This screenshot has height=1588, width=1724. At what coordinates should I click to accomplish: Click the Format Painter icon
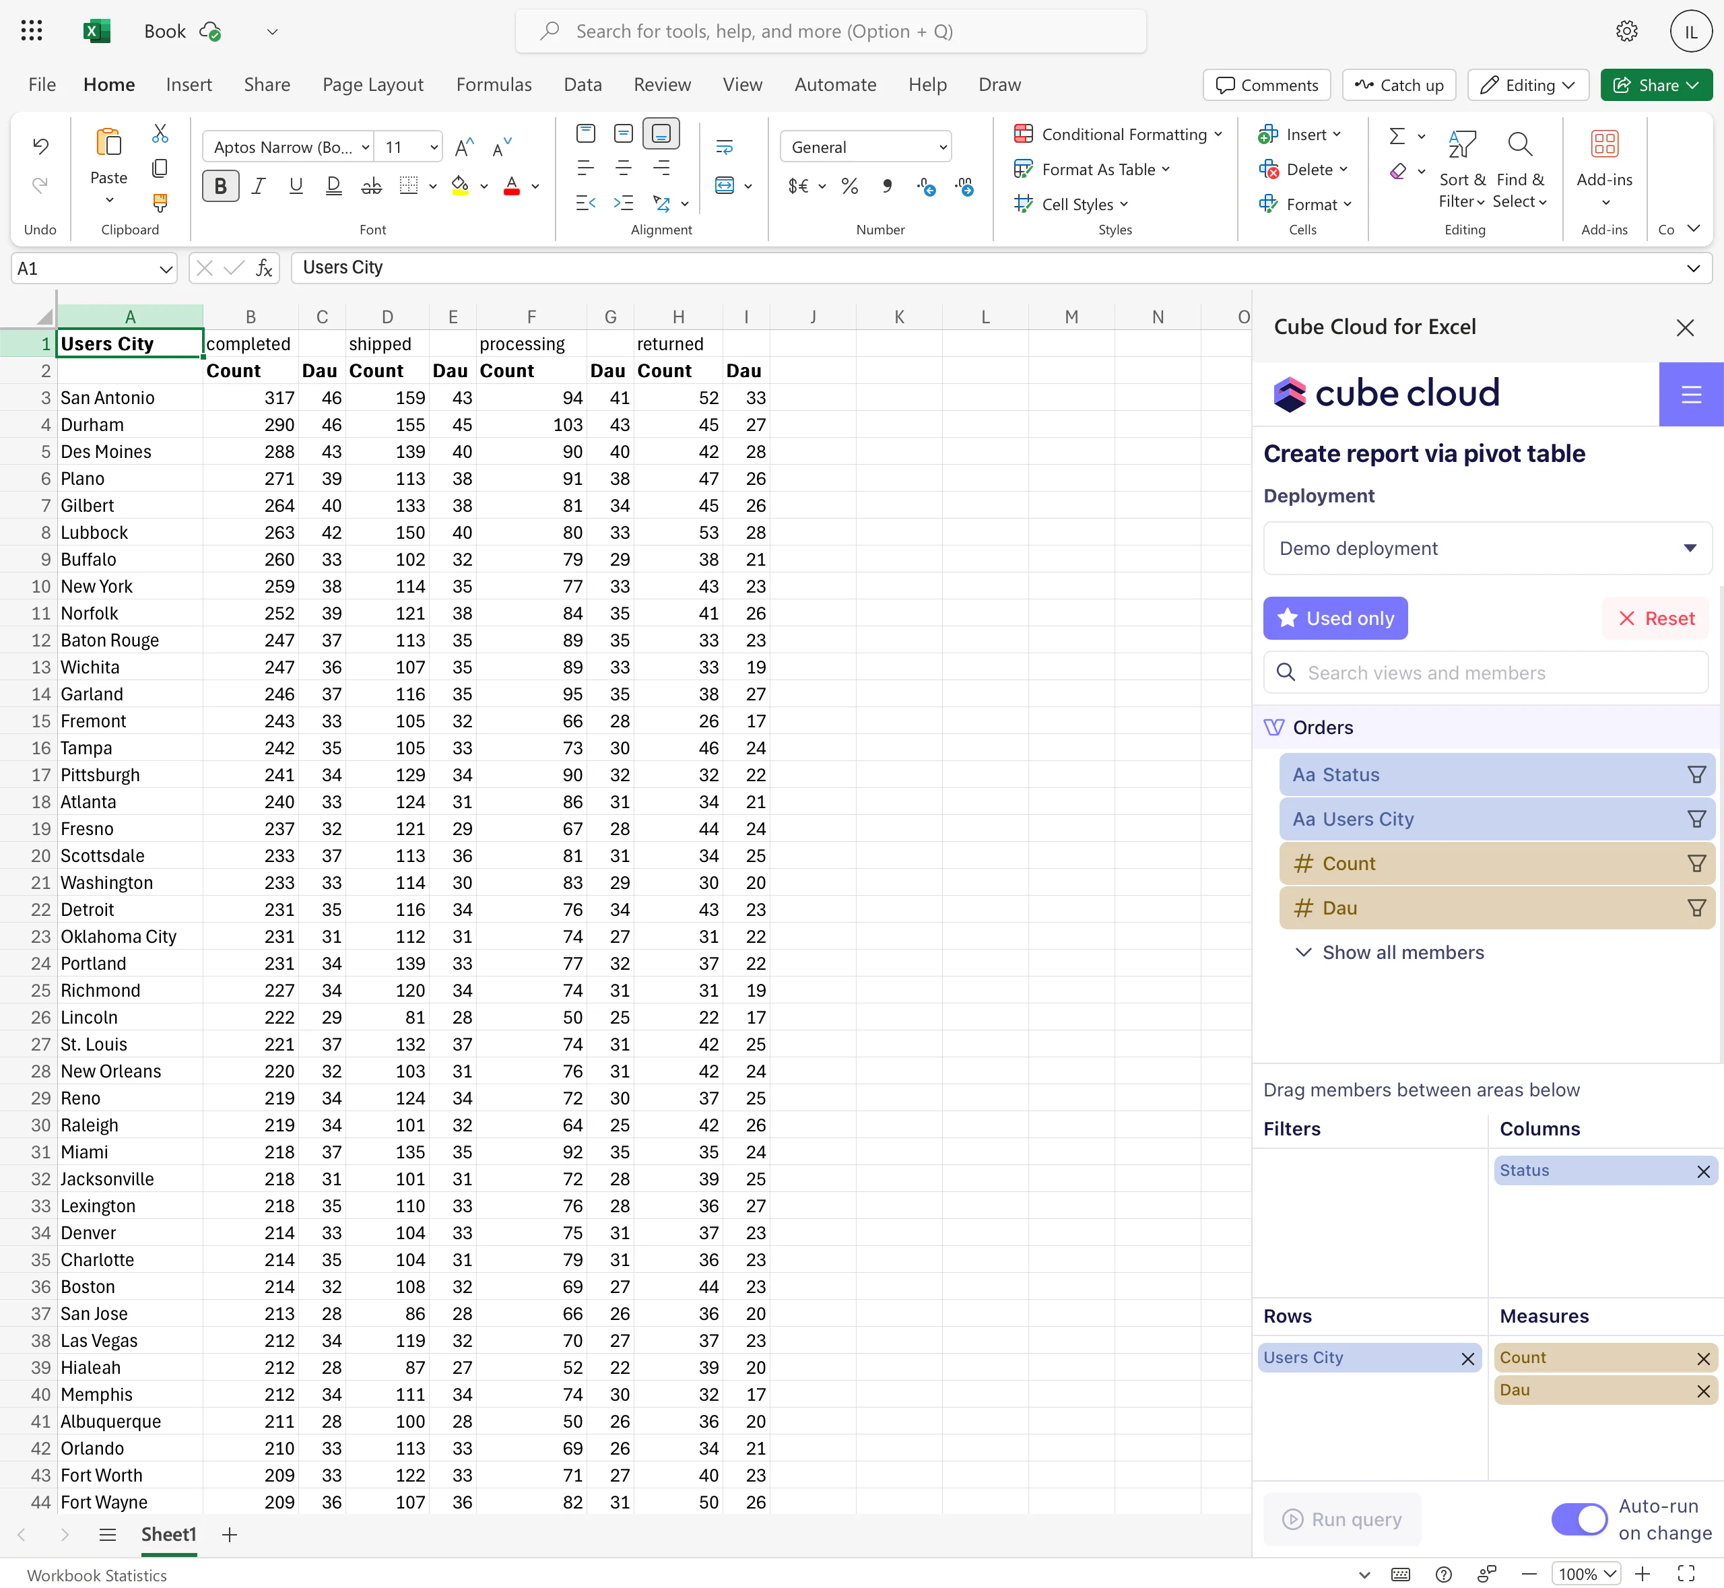(160, 203)
